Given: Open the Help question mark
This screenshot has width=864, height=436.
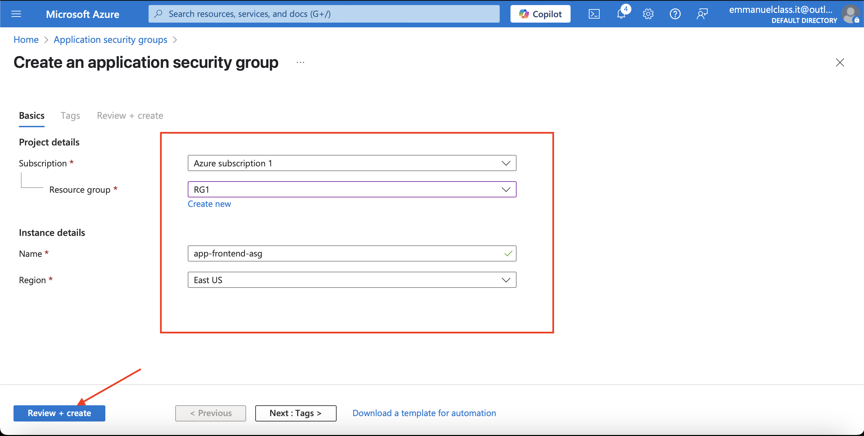Looking at the screenshot, I should (x=675, y=14).
